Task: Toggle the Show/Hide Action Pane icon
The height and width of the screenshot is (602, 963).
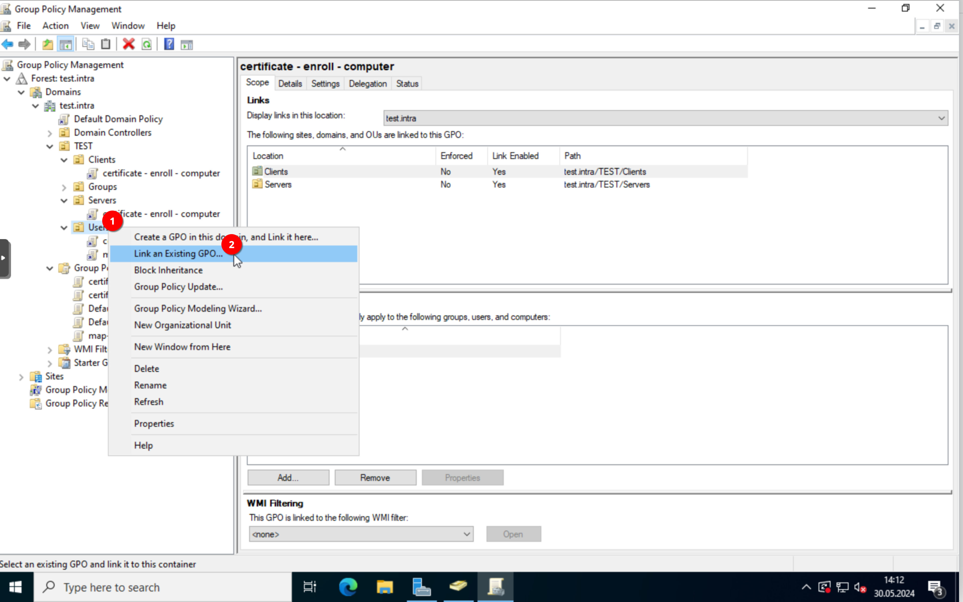Action: [187, 44]
